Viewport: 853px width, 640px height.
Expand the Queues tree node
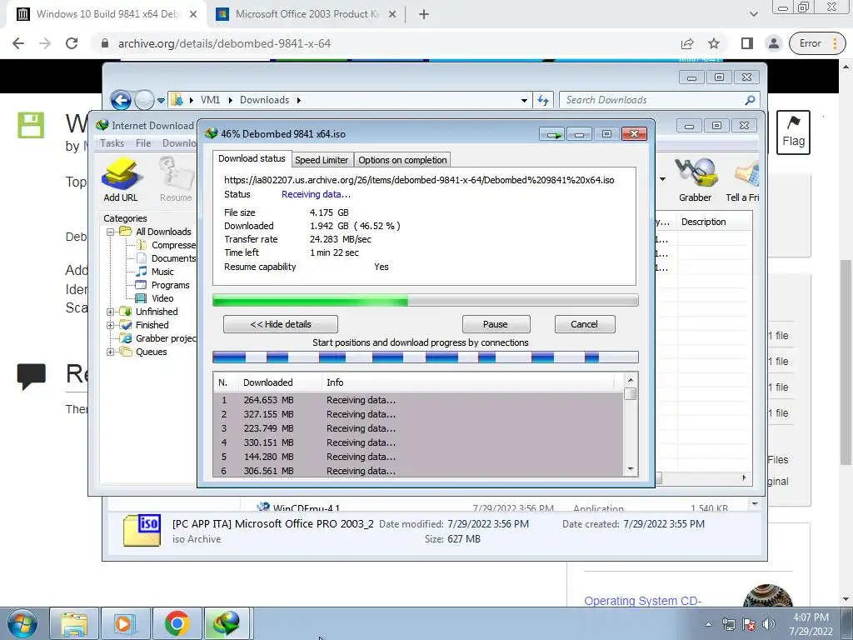pyautogui.click(x=111, y=352)
